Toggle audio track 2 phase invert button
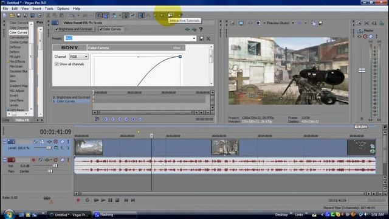Viewport: 389px width, 219px height. tap(40, 160)
